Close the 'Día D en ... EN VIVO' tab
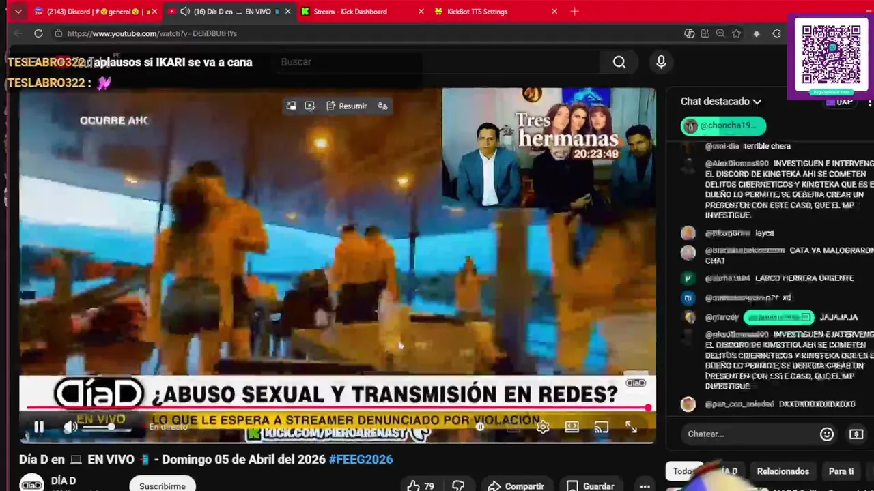The image size is (874, 491). 287,12
